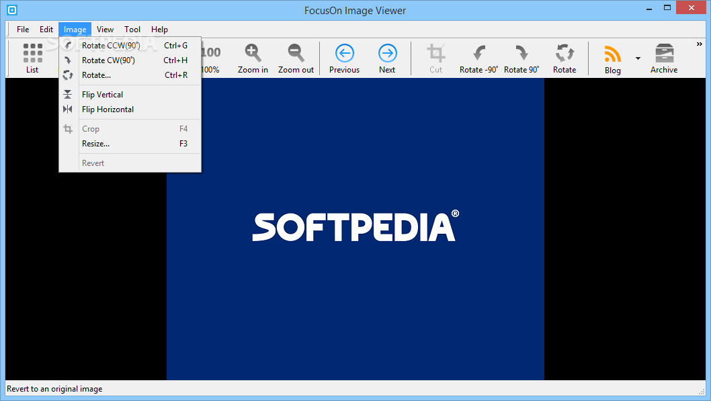Click the Rotate CCW menu icon

click(x=68, y=45)
